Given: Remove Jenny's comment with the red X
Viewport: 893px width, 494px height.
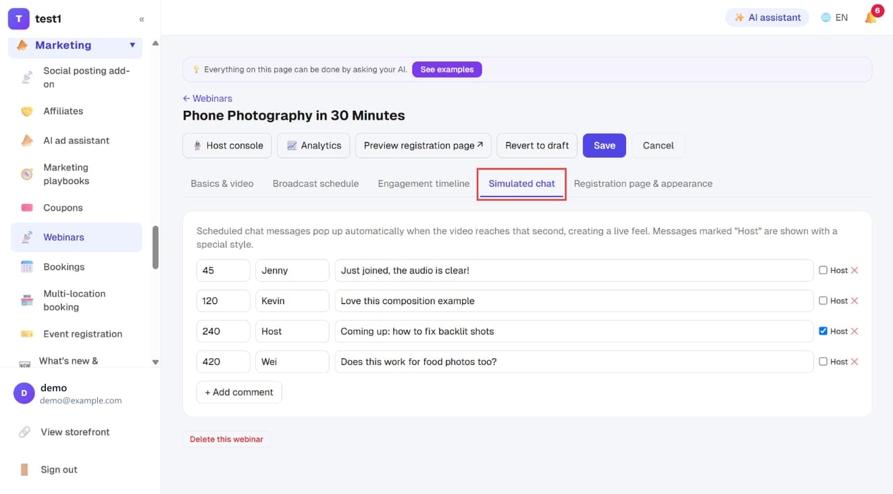Looking at the screenshot, I should click(x=854, y=270).
